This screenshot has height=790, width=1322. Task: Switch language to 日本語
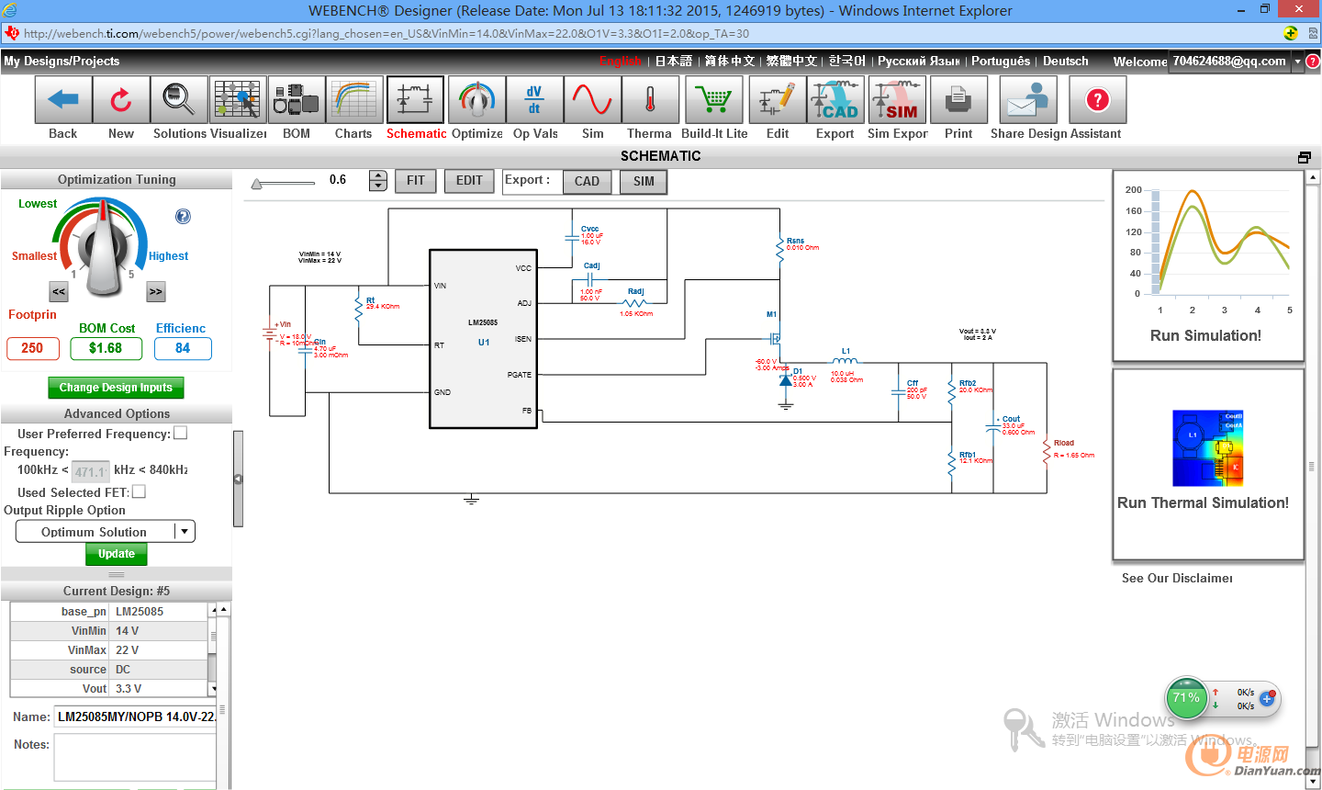click(674, 62)
